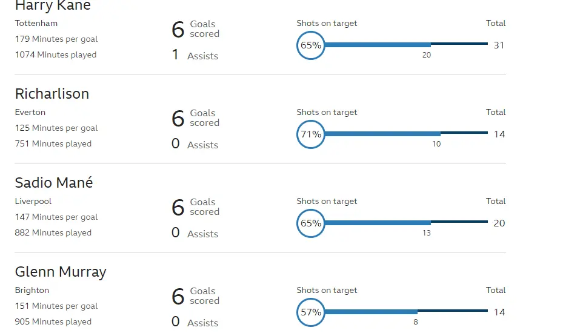This screenshot has height=336, width=580.
Task: Click Glenn Murray's 57% accuracy circle
Action: click(x=311, y=312)
